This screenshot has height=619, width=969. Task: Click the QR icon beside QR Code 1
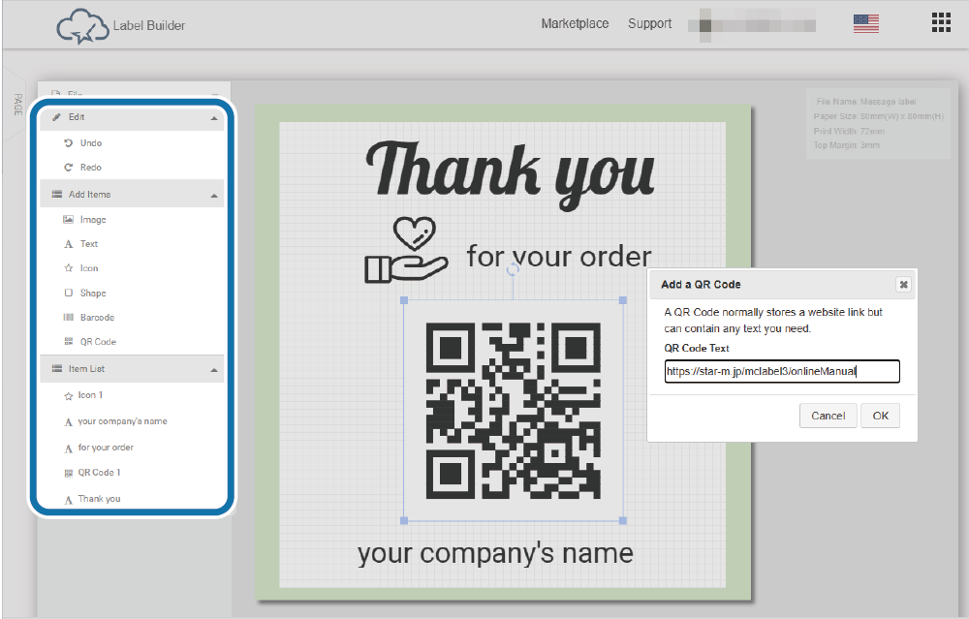click(69, 473)
